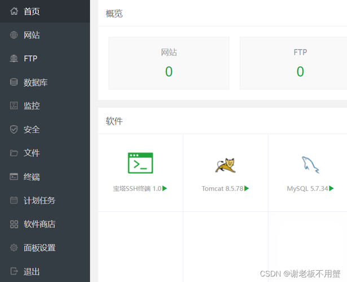Click the folder icon beside 文件
Screen dimensions: 347x282
[x=14, y=153]
